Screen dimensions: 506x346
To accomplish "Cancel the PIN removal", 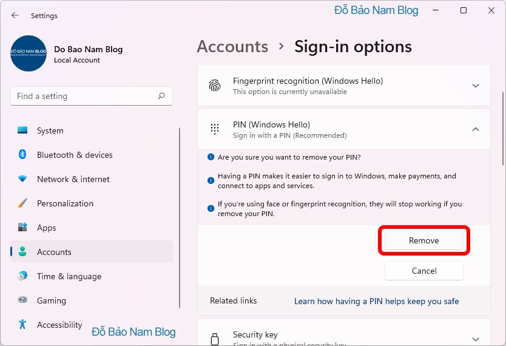I will click(x=423, y=271).
